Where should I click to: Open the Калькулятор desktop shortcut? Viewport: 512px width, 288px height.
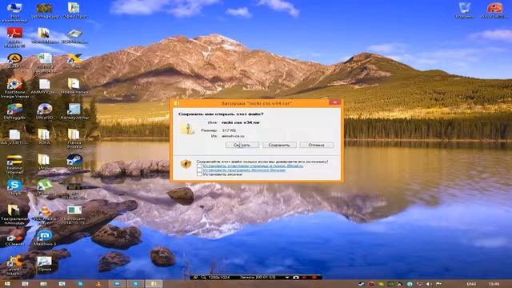(x=74, y=112)
